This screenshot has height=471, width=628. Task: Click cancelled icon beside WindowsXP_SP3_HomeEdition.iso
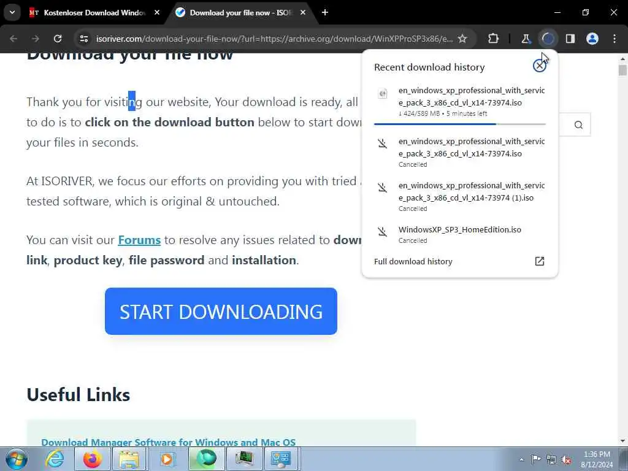(x=383, y=231)
